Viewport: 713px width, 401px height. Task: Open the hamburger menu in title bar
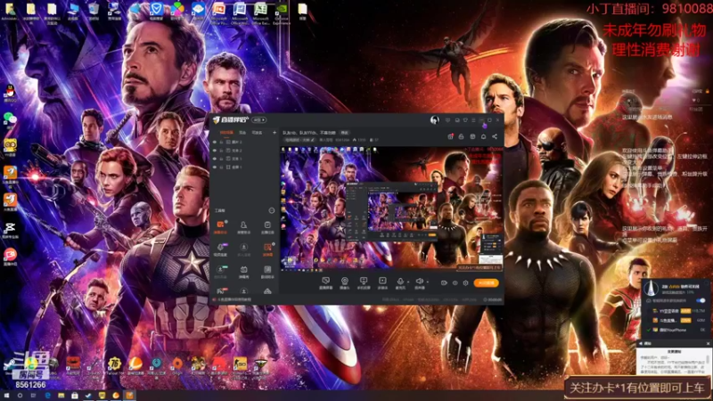[x=473, y=120]
